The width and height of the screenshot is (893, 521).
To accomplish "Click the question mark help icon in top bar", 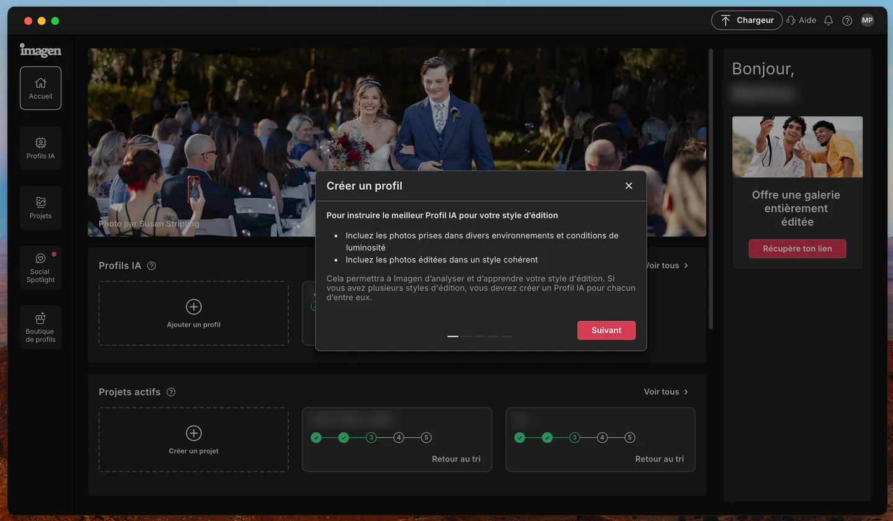I will click(847, 20).
